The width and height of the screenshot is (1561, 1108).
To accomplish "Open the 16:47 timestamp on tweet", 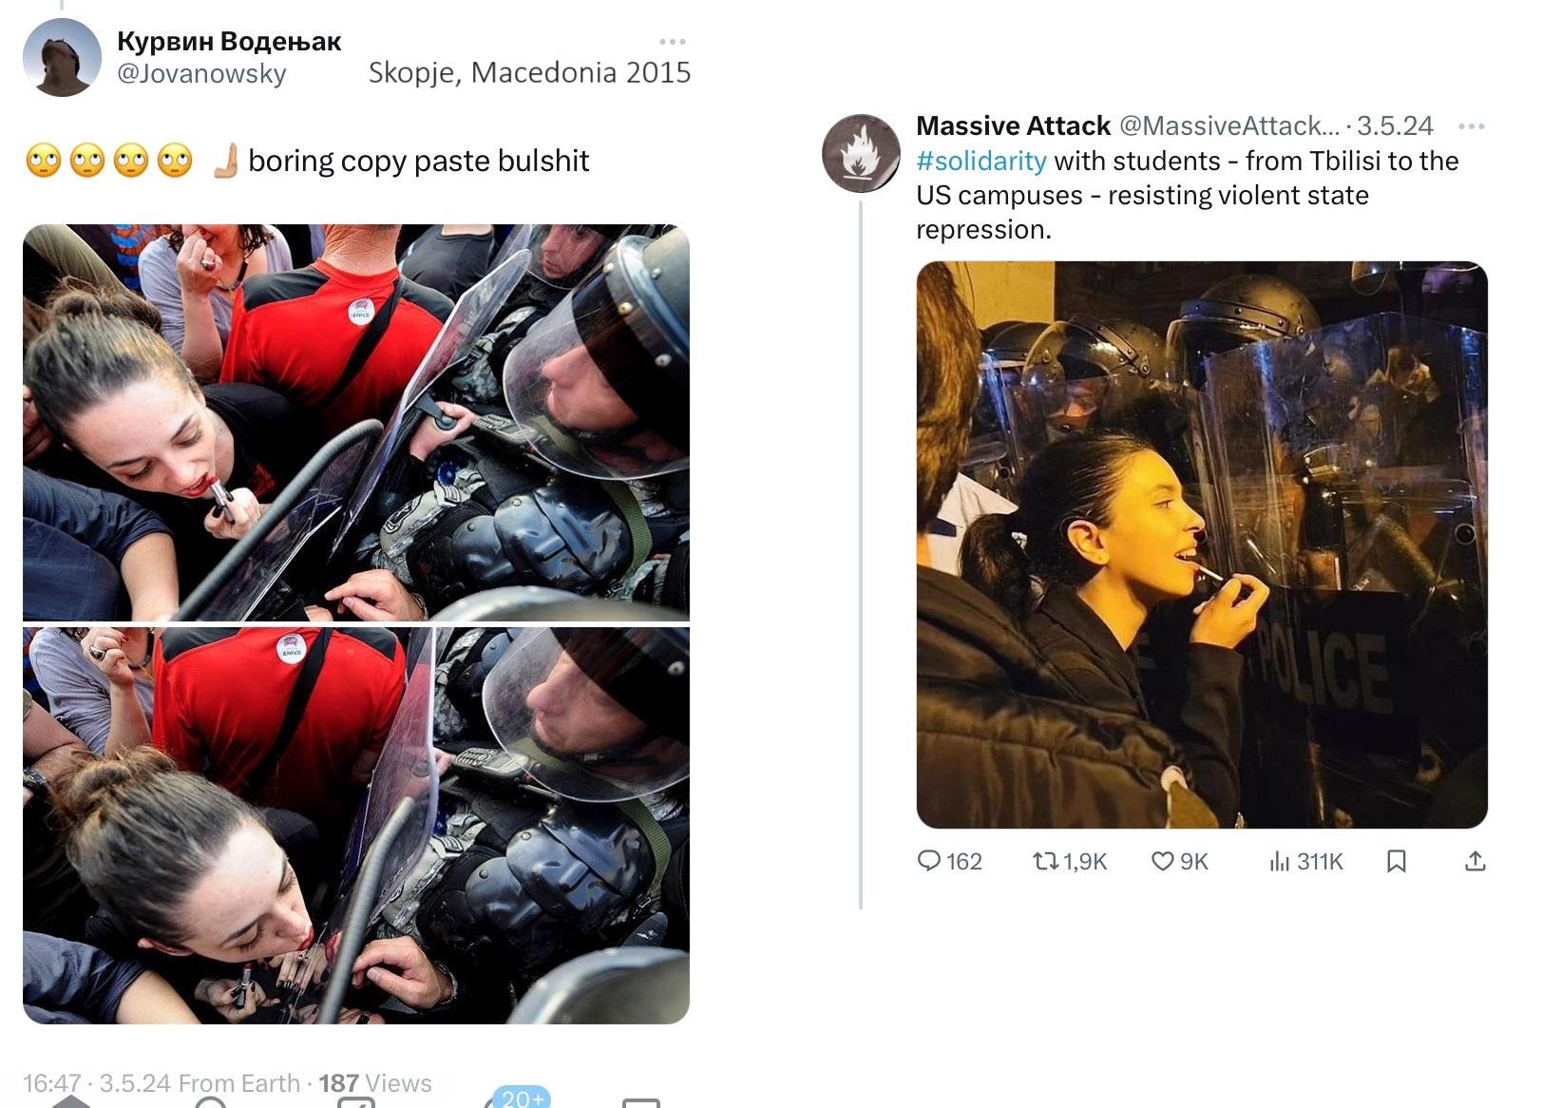I will (x=52, y=1083).
